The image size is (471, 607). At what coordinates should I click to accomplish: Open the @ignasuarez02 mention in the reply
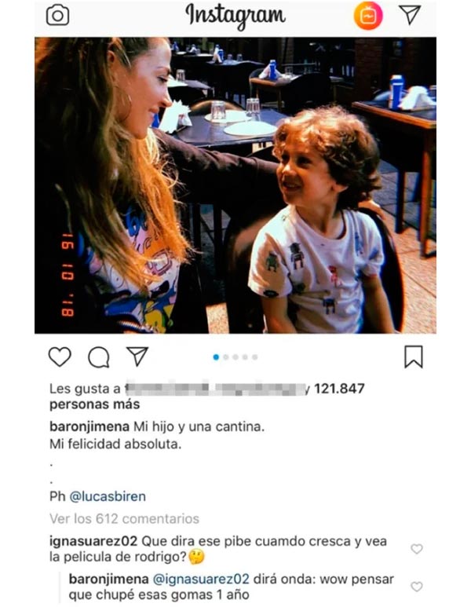click(201, 580)
